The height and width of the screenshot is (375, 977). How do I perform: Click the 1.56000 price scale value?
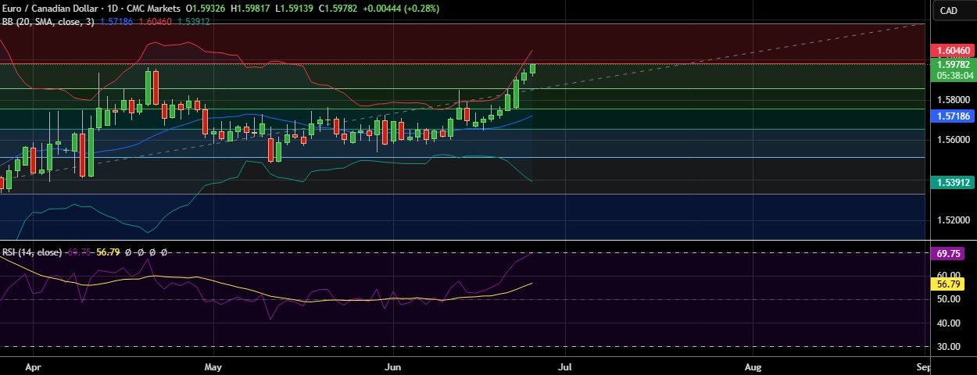click(954, 140)
